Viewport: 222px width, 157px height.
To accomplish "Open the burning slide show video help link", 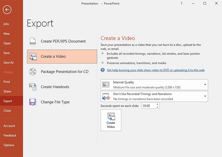I will pyautogui.click(x=155, y=70).
